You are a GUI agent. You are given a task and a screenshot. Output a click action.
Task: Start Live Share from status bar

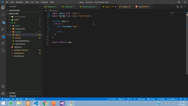[x=30, y=99]
